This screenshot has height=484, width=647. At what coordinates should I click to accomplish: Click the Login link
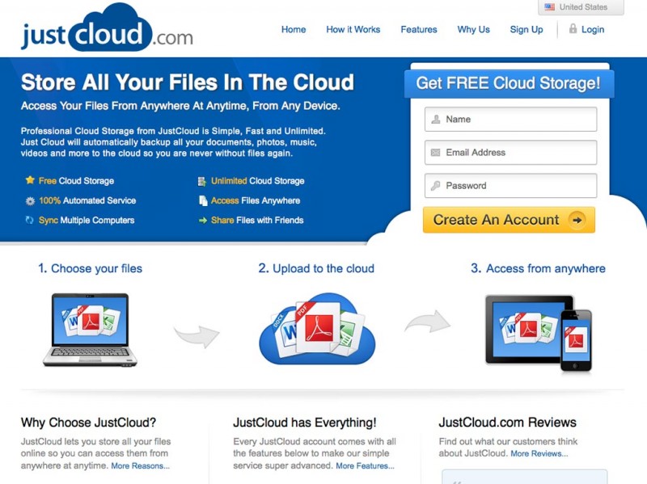click(593, 30)
